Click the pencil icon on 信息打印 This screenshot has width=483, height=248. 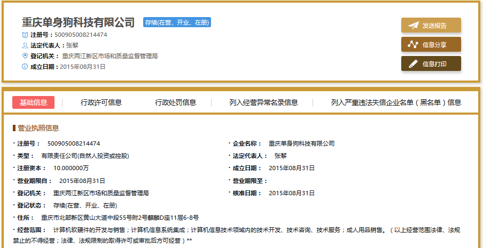413,63
